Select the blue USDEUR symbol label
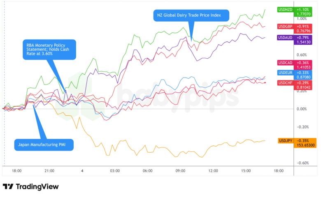Viewport: 321px width, 197px height. [x=285, y=73]
